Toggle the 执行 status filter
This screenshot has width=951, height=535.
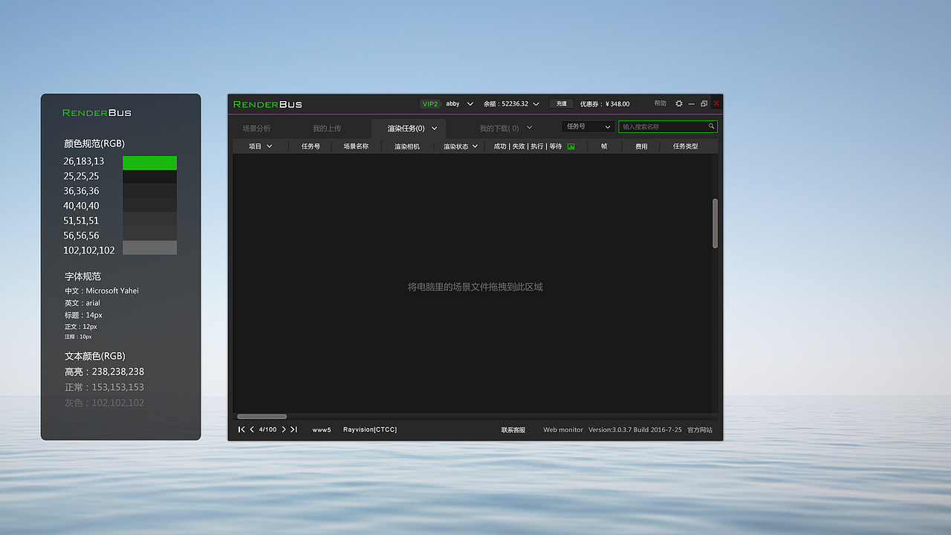pos(537,146)
